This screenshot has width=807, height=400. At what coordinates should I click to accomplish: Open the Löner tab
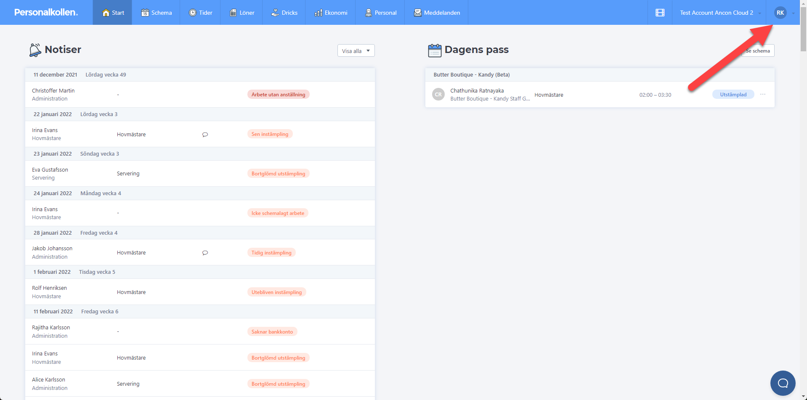(242, 13)
